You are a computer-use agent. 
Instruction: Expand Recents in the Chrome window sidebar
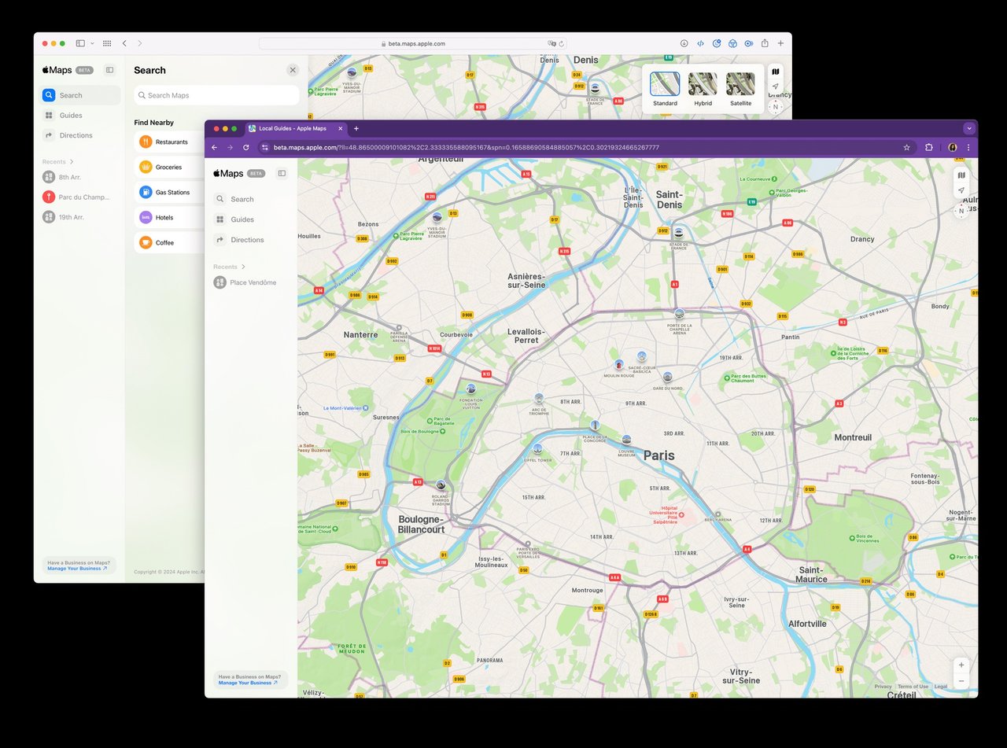tap(229, 267)
